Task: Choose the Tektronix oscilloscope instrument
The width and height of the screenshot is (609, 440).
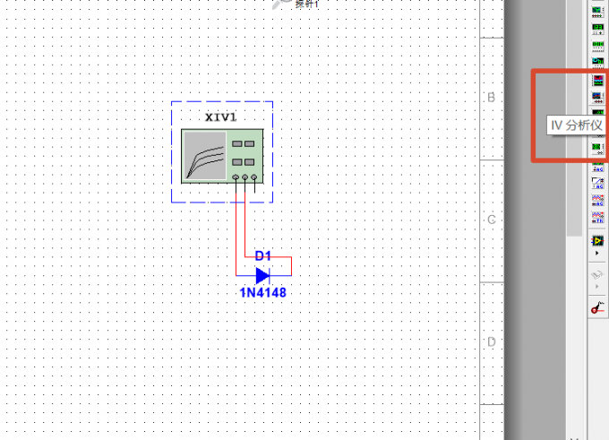Action: coord(597,217)
